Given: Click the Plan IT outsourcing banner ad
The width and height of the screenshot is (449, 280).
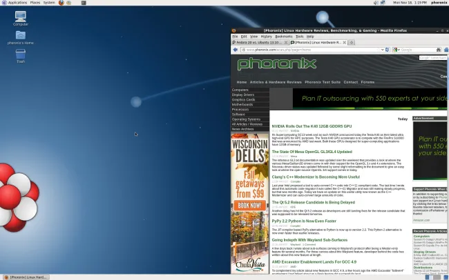Looking at the screenshot, I should (x=370, y=99).
